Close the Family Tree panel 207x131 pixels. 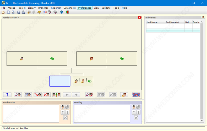[x=140, y=18]
